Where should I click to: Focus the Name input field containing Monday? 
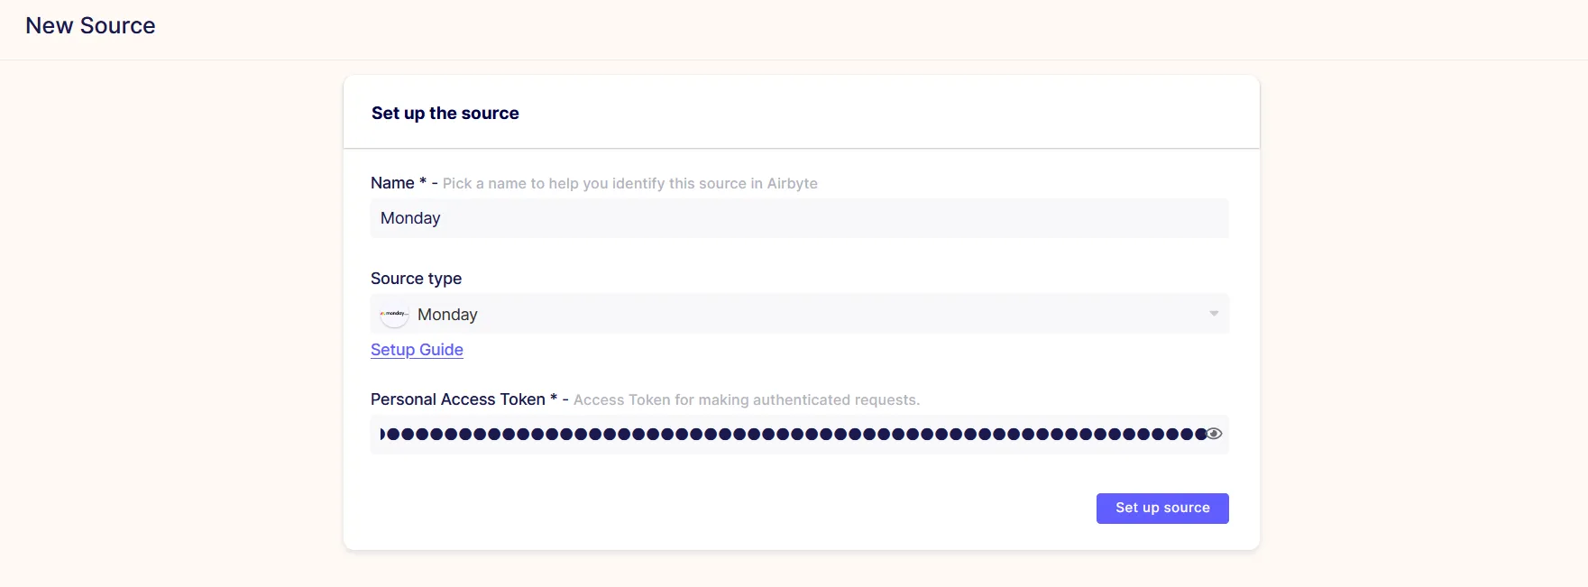click(799, 218)
